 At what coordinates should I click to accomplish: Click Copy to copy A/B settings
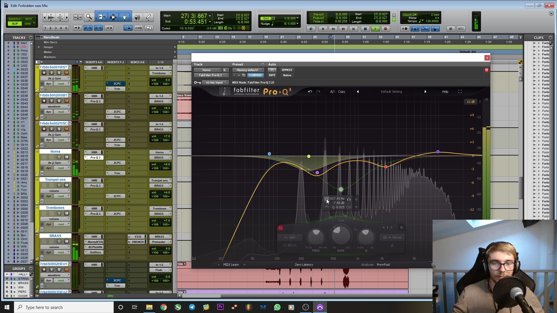coord(342,91)
